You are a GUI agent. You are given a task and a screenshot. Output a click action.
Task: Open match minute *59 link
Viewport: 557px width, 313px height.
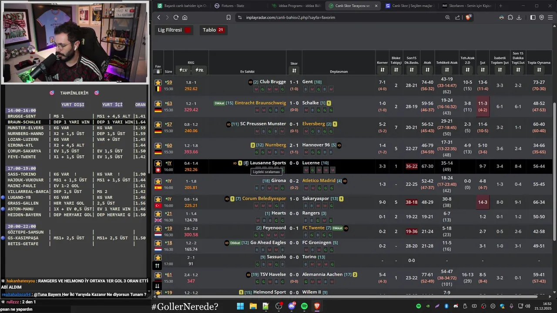pyautogui.click(x=168, y=82)
